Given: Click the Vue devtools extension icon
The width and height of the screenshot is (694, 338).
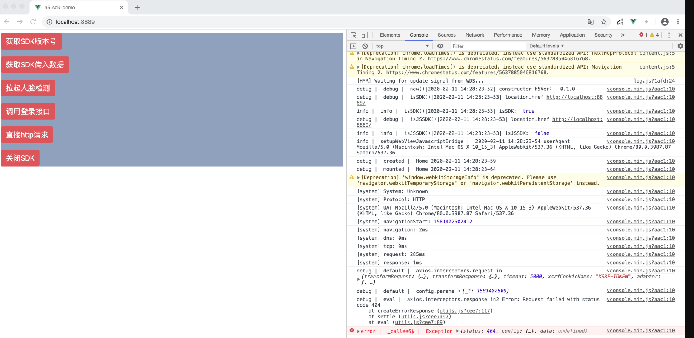Looking at the screenshot, I should 633,22.
